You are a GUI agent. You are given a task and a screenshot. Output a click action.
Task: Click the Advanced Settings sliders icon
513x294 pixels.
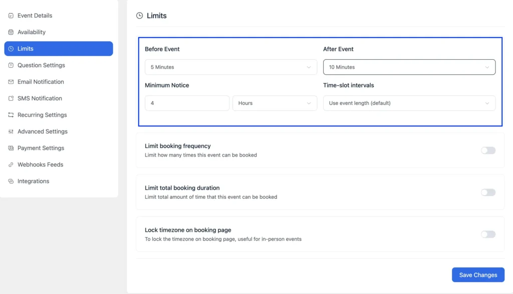[11, 131]
